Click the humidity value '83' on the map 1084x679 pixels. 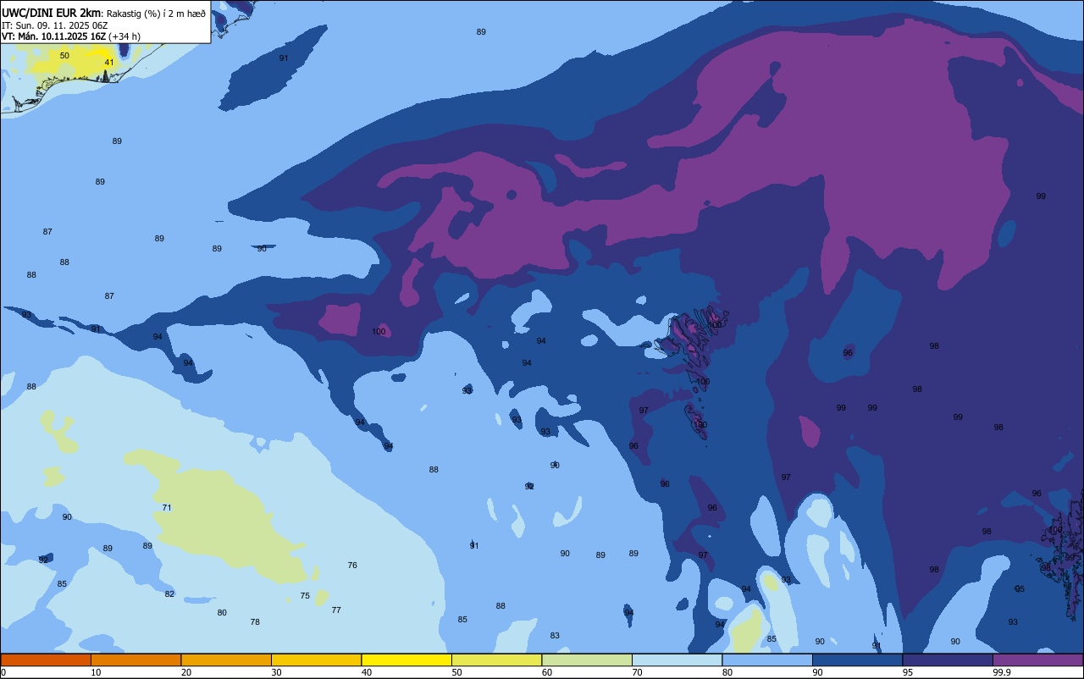click(555, 636)
